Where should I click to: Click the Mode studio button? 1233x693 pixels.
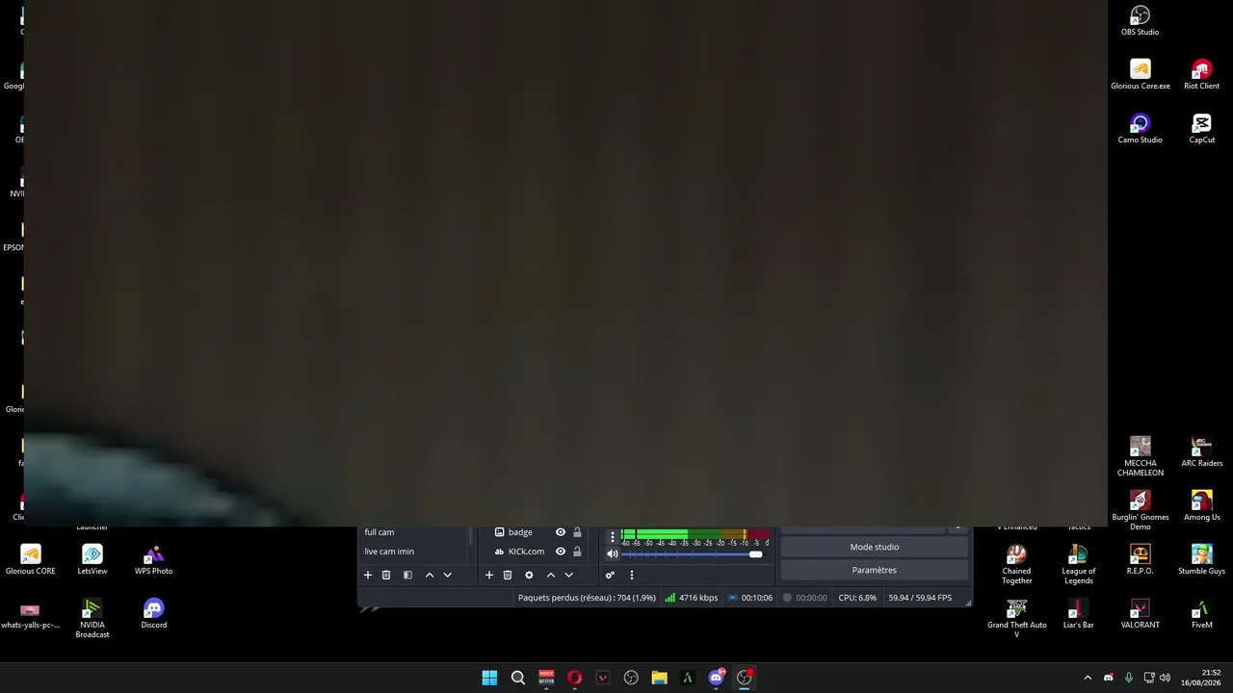tap(874, 547)
